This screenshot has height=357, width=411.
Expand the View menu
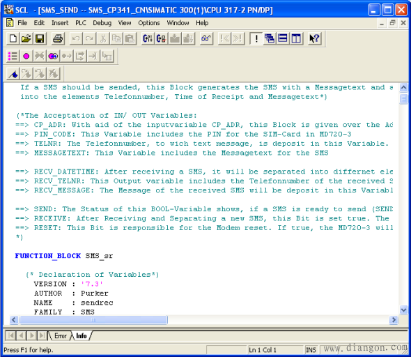[125, 23]
